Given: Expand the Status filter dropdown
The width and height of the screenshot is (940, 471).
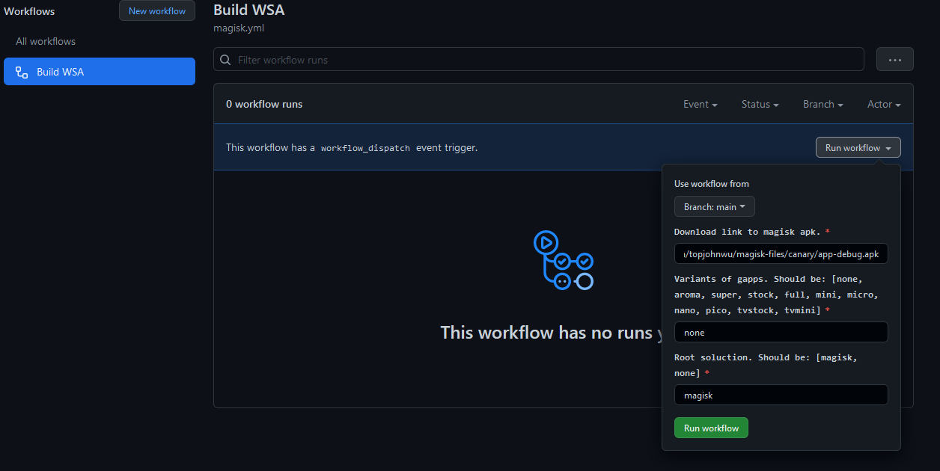Looking at the screenshot, I should (x=760, y=105).
